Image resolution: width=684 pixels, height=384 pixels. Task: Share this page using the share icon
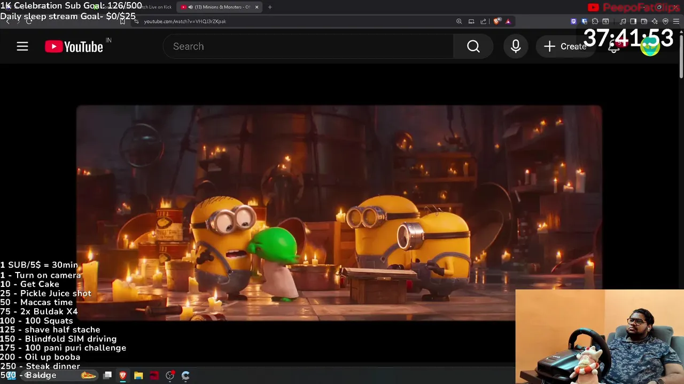484,21
